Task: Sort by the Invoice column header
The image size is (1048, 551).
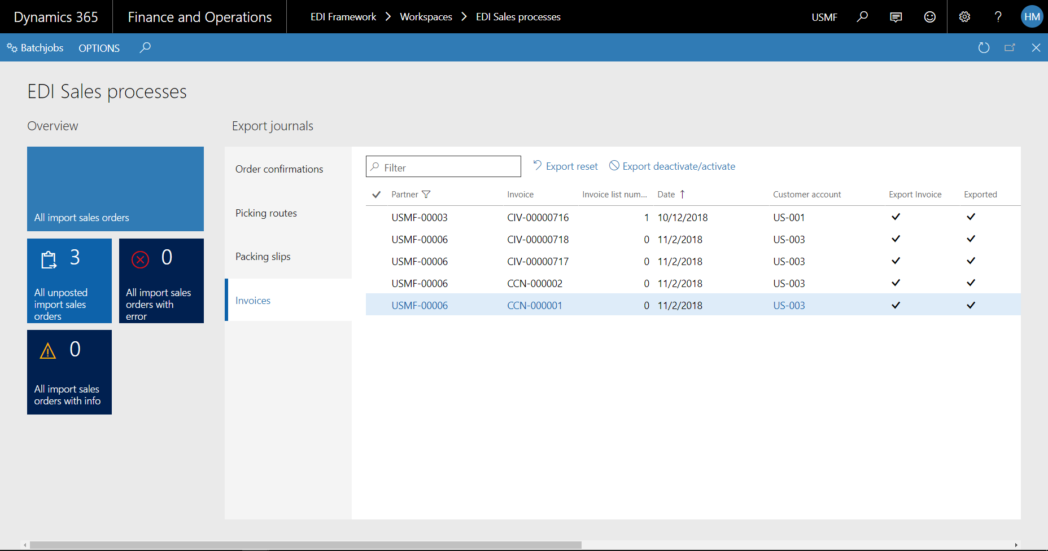Action: click(520, 195)
